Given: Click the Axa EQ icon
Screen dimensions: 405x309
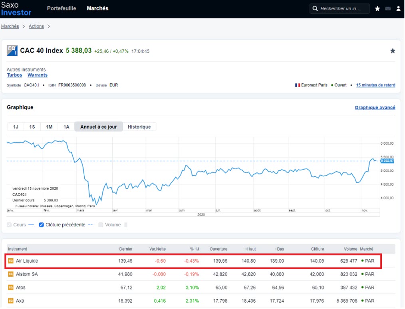Looking at the screenshot, I should (11, 301).
